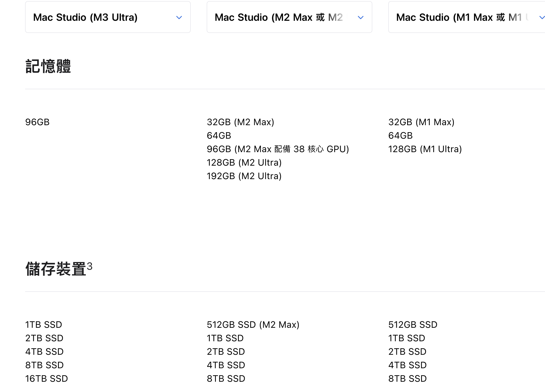Viewport: 545px width, 389px height.
Task: Open the Mac Studio (M1 Max 或 M1 model dropdown
Action: pyautogui.click(x=467, y=17)
